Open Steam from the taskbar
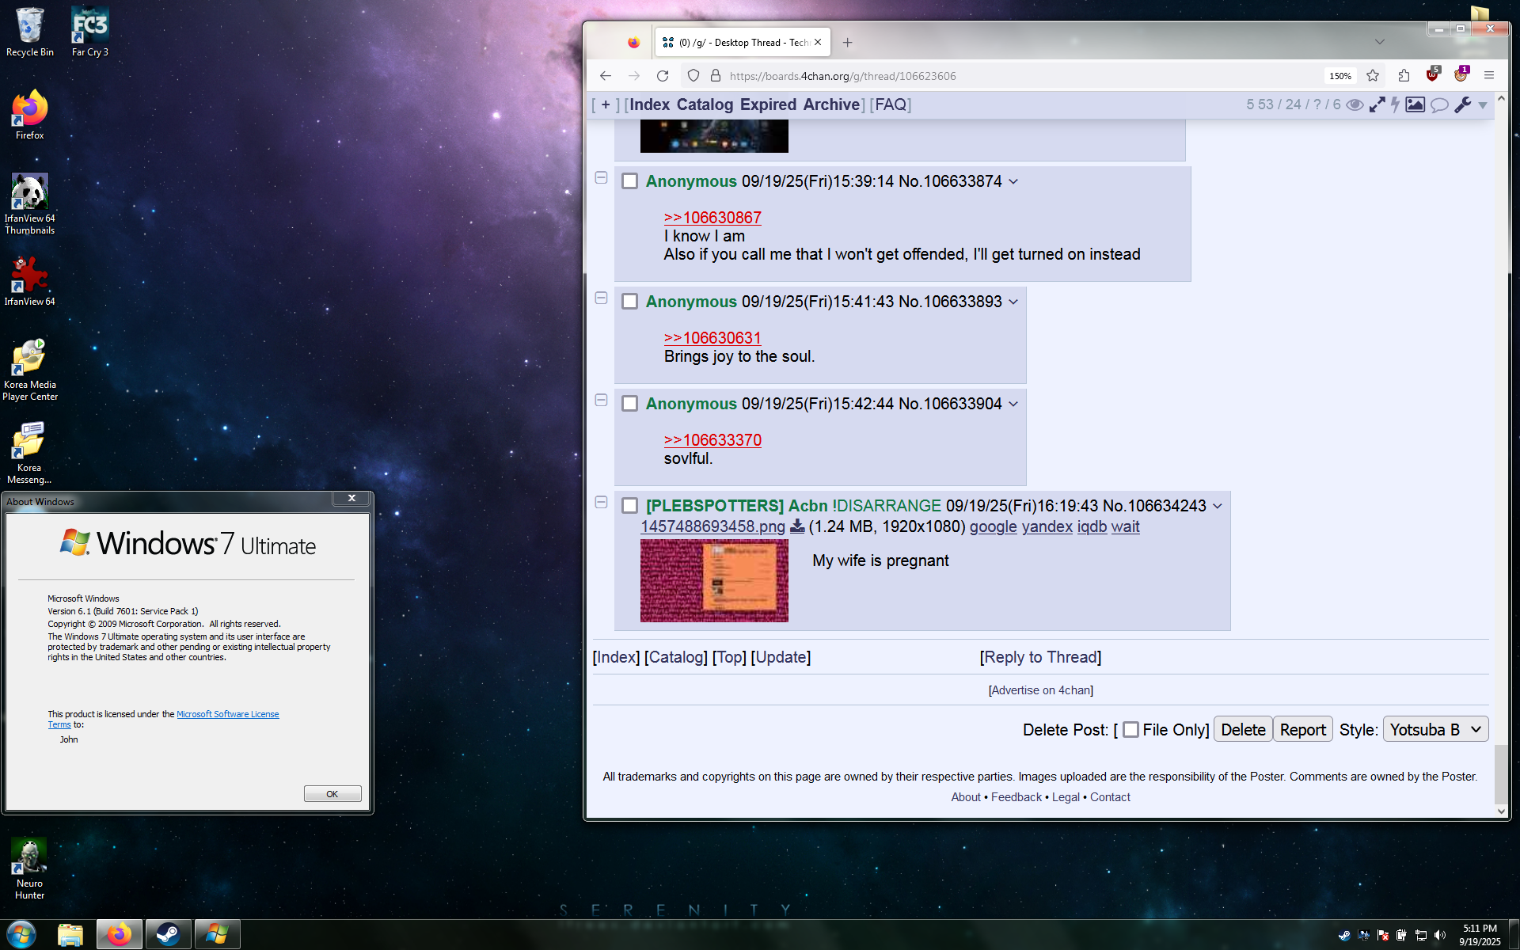1520x950 pixels. click(x=167, y=935)
